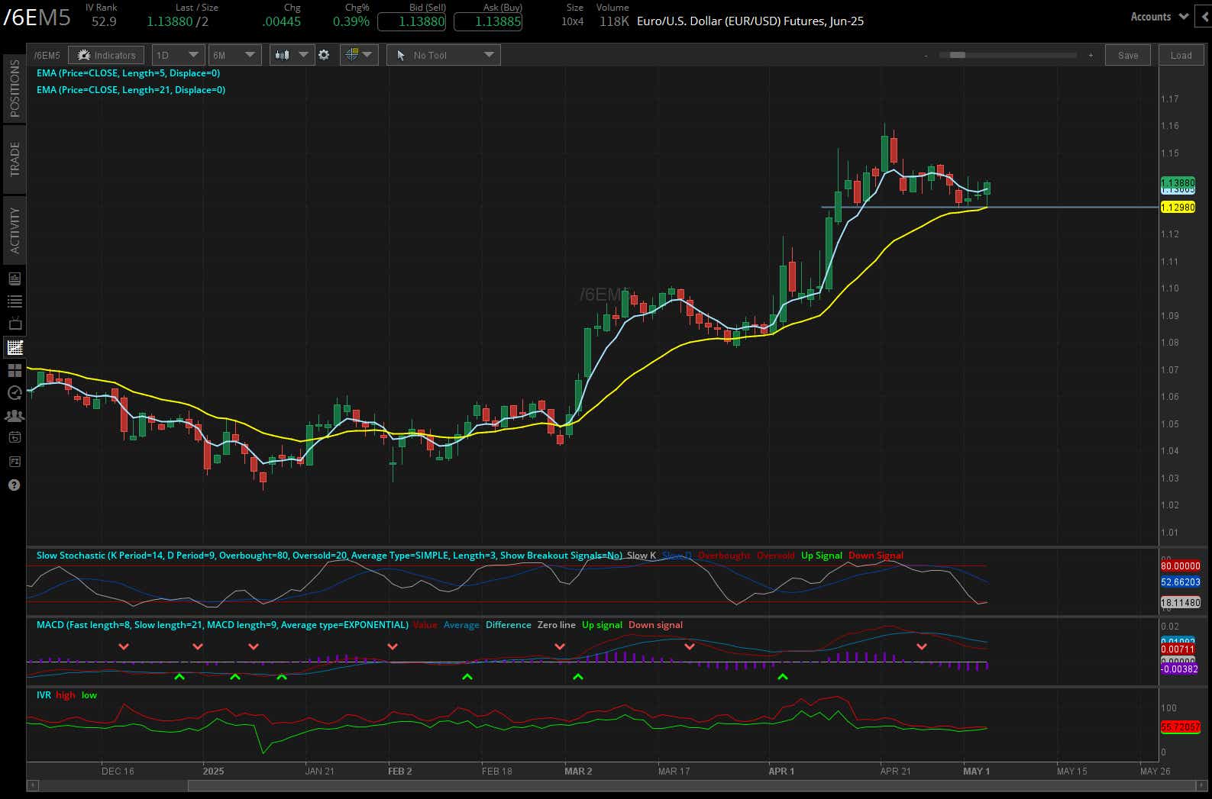Click the 1.13880 green last price tag

[1178, 183]
